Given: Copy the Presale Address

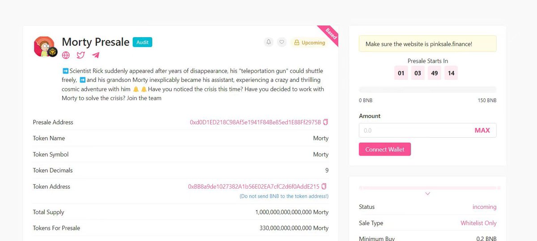Looking at the screenshot, I should point(326,122).
